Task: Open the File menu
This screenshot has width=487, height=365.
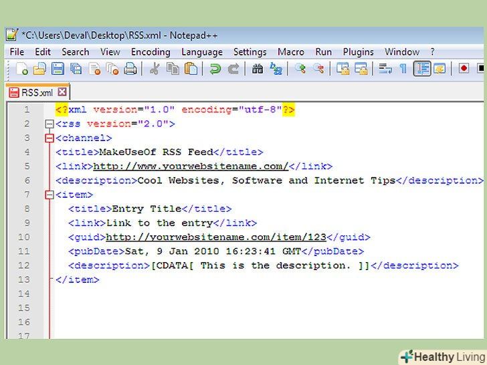Action: click(x=17, y=52)
